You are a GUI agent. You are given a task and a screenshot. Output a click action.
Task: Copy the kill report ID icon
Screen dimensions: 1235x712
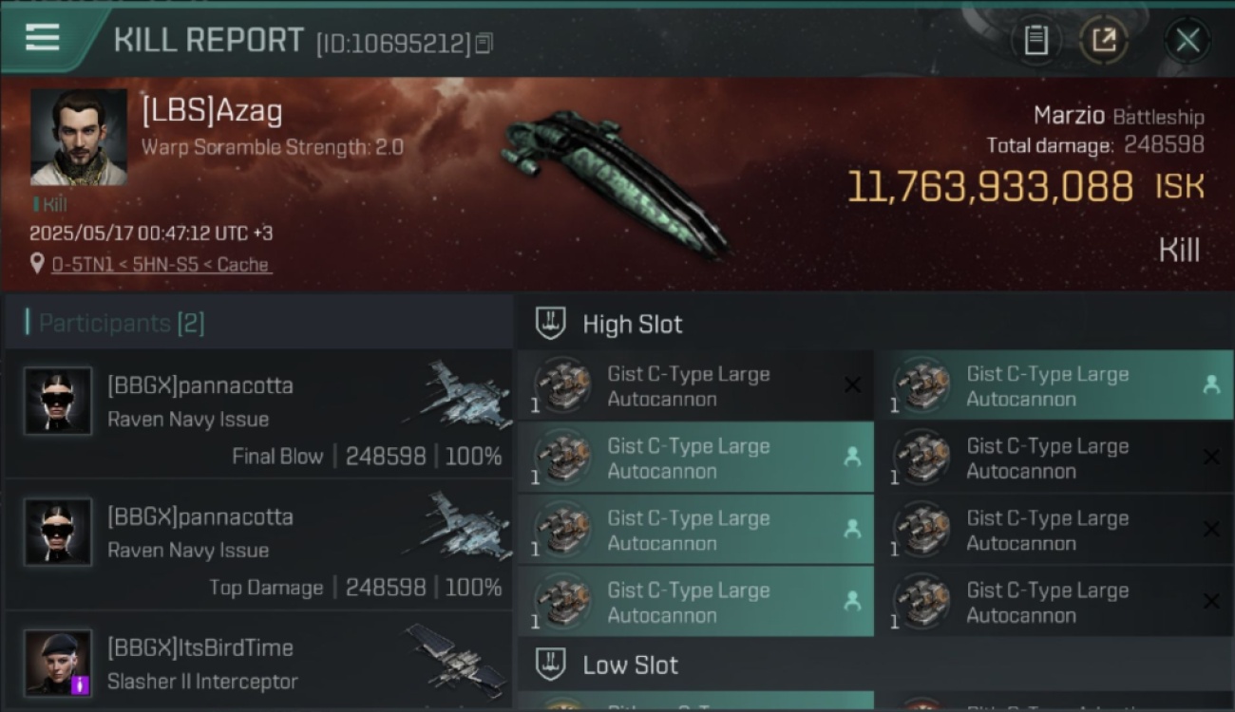pyautogui.click(x=484, y=43)
